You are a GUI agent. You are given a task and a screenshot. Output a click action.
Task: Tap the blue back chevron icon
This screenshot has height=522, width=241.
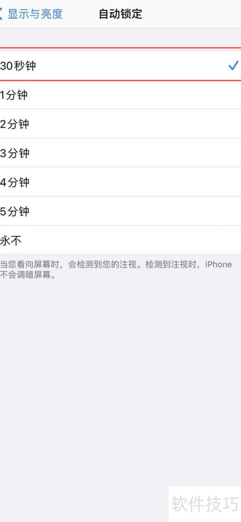[1, 14]
